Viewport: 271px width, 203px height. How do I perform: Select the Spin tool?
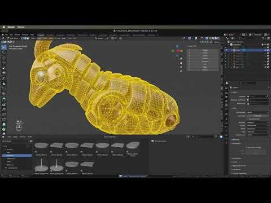4,129
